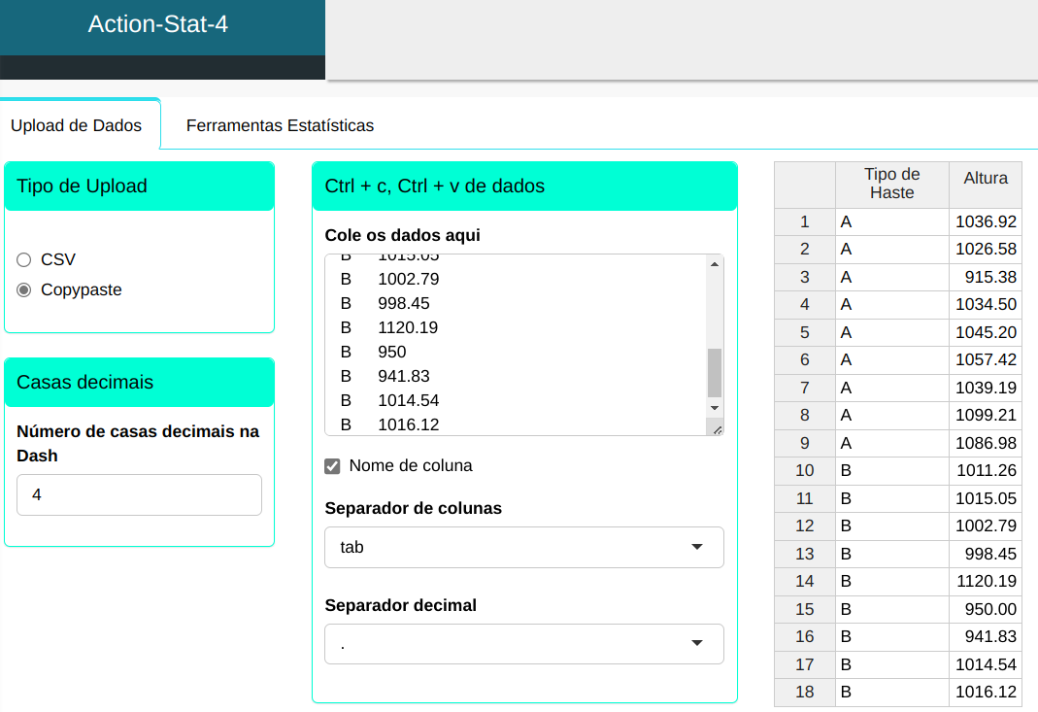Select row 18 header in data table
Image resolution: width=1038 pixels, height=712 pixels.
[804, 692]
